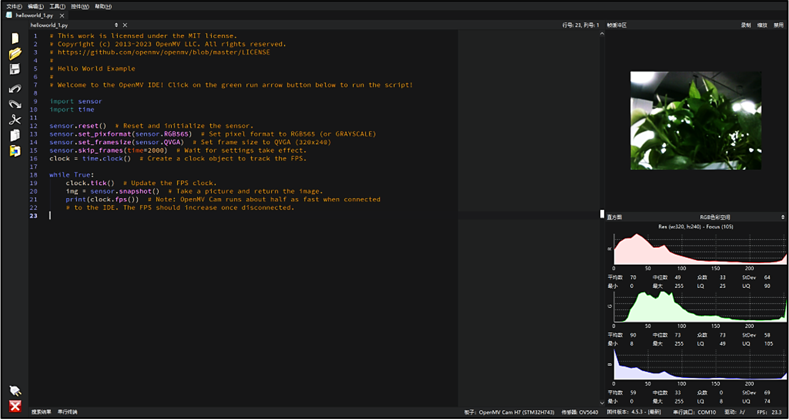Click the blue channel histogram
The image size is (789, 420).
point(700,364)
